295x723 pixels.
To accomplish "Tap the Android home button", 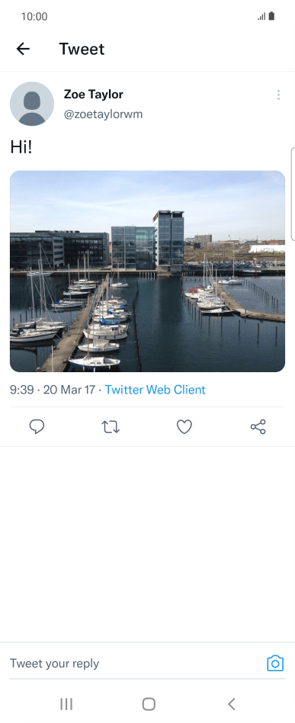I will point(149,704).
